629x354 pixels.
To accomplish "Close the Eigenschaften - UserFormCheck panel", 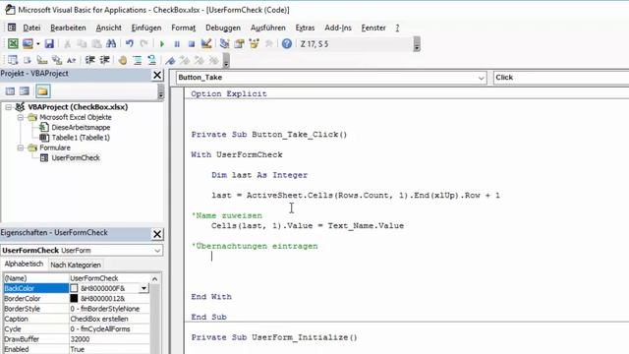I will tap(157, 234).
